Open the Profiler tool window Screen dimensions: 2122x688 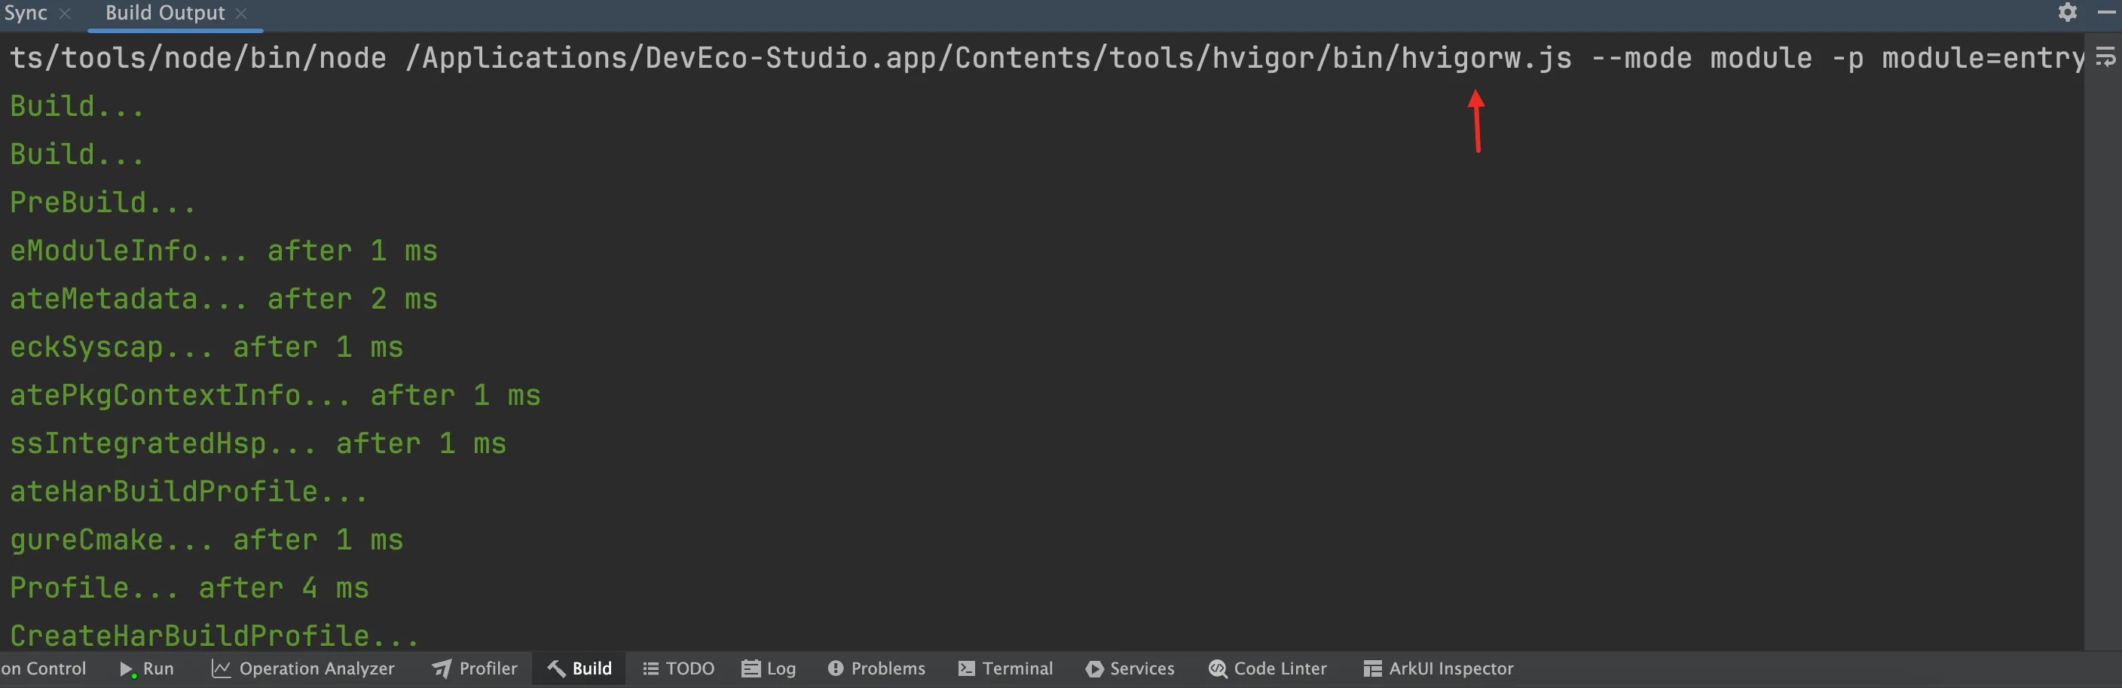pos(475,669)
